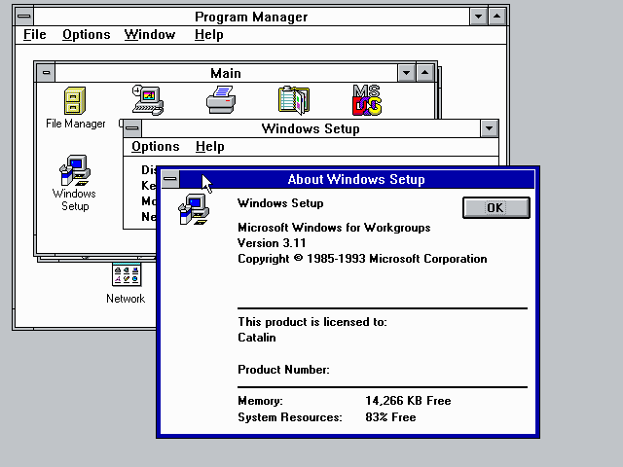Click OK in the About Windows Setup dialog

coord(495,207)
